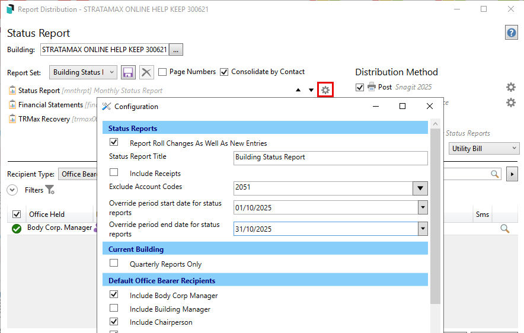Open the Recipient Type dropdown

pyautogui.click(x=78, y=174)
